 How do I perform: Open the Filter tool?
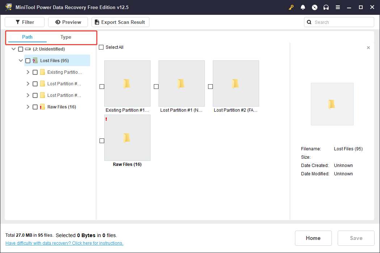[25, 22]
